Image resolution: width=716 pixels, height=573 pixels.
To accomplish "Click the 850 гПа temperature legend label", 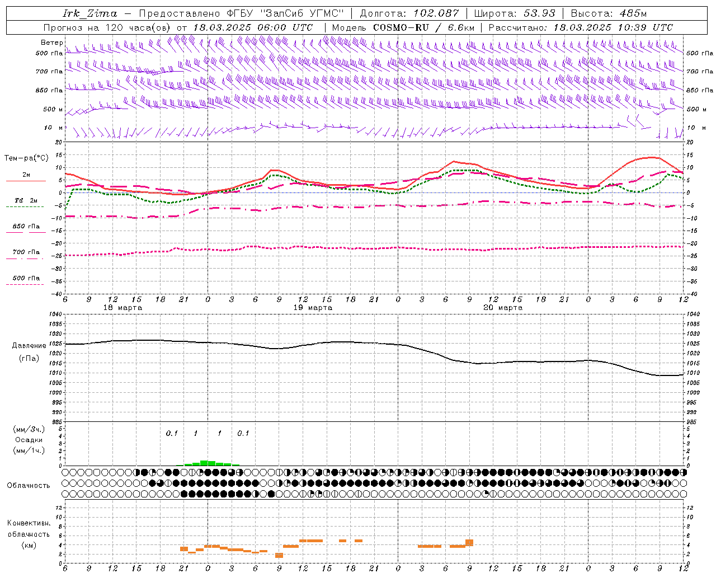I will pyautogui.click(x=26, y=227).
